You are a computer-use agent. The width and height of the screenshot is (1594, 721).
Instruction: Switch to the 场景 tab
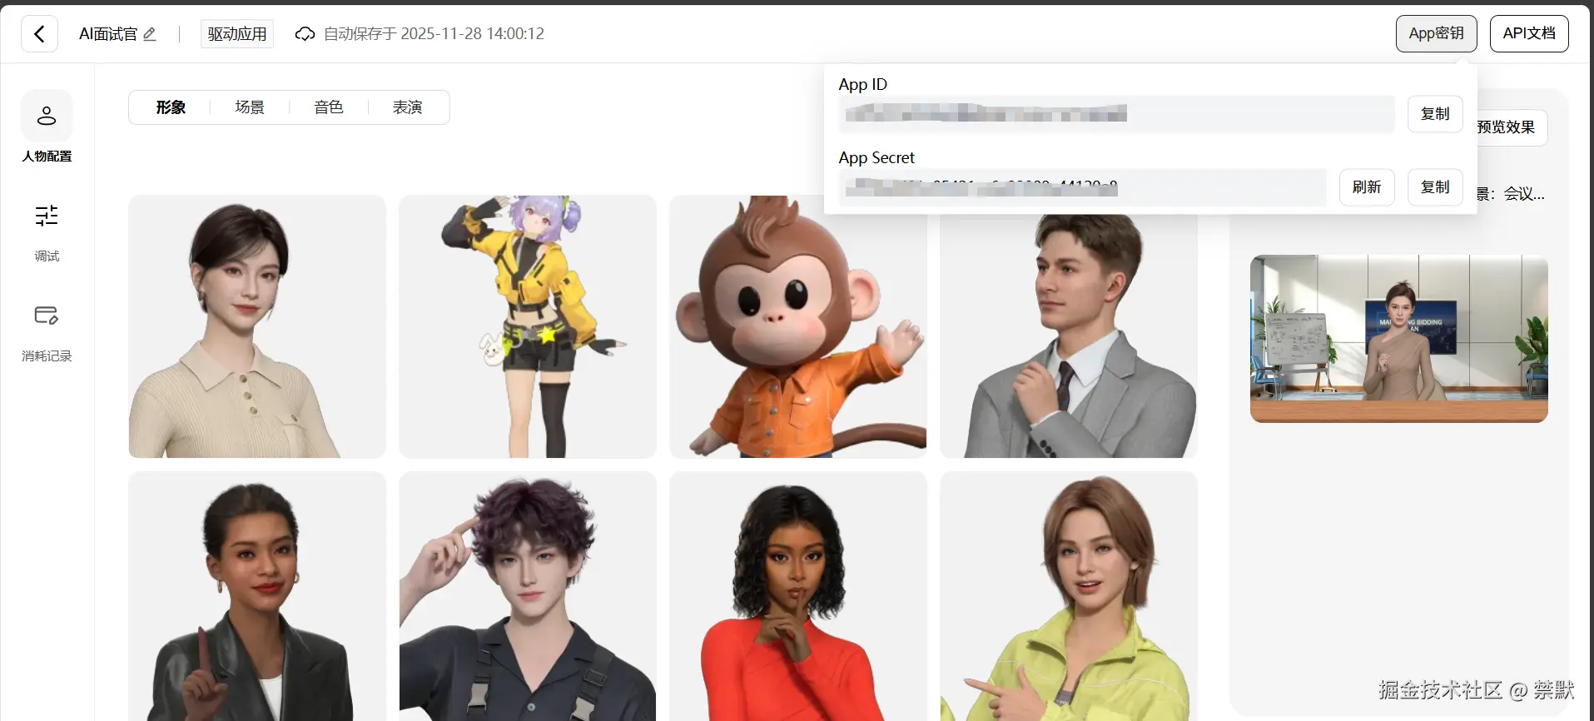coord(250,107)
